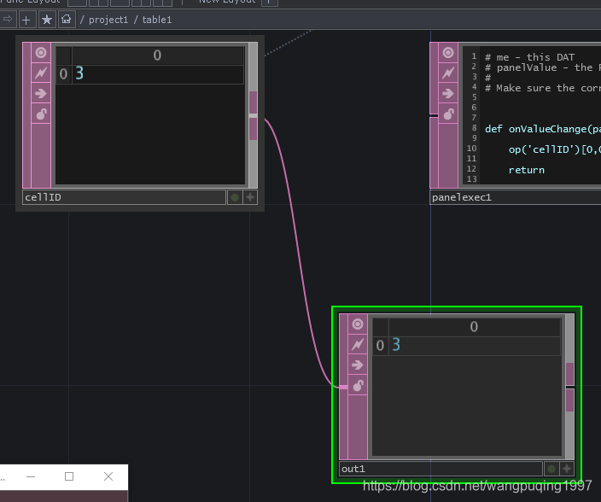Click row index 0 in out1 table
This screenshot has height=502, width=601.
pos(380,346)
